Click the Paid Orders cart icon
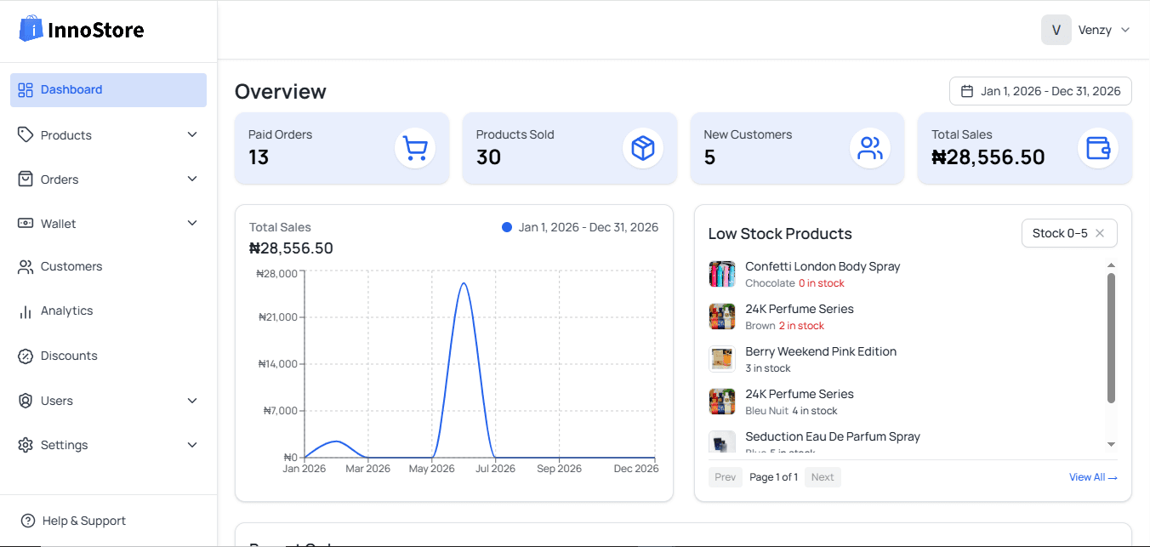The width and height of the screenshot is (1150, 547). pyautogui.click(x=415, y=148)
